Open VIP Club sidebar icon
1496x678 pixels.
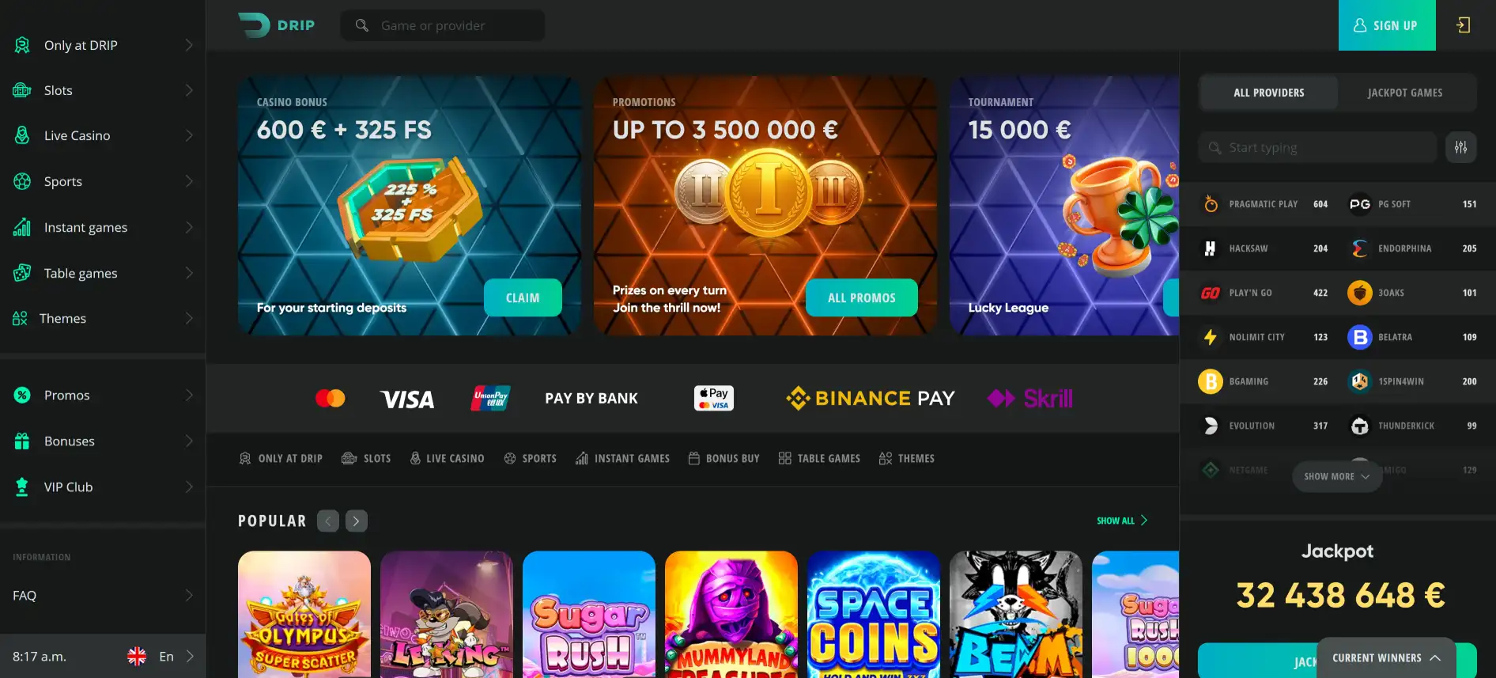(x=22, y=487)
